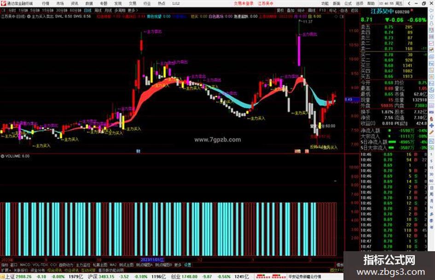Viewport: 435px width, 280px height.
Task: Switch to the 分时 period tab
Action: click(12, 10)
